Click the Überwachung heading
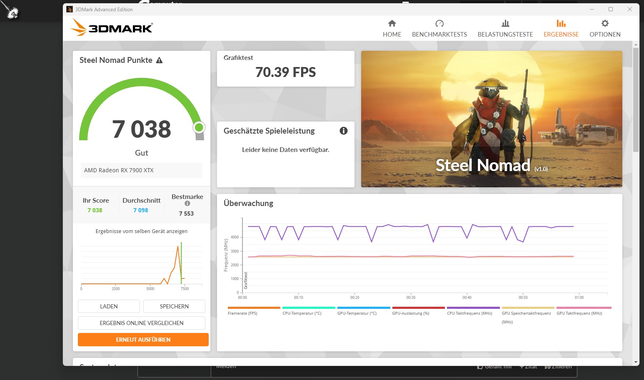Viewport: 644px width, 380px height. click(x=249, y=203)
